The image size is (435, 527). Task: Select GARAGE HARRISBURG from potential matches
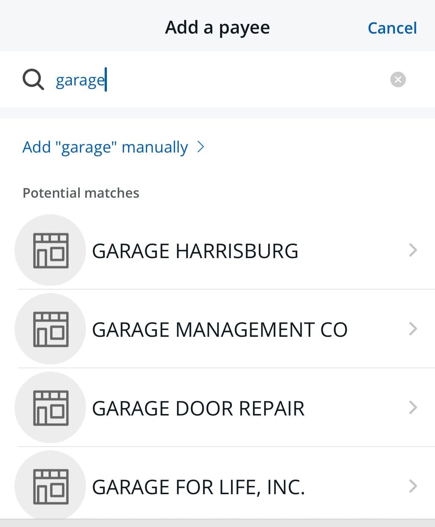coord(195,251)
